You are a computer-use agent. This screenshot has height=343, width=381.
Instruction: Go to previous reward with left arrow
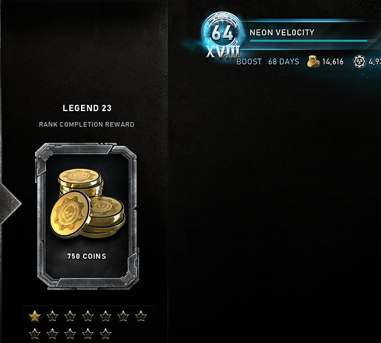10,203
